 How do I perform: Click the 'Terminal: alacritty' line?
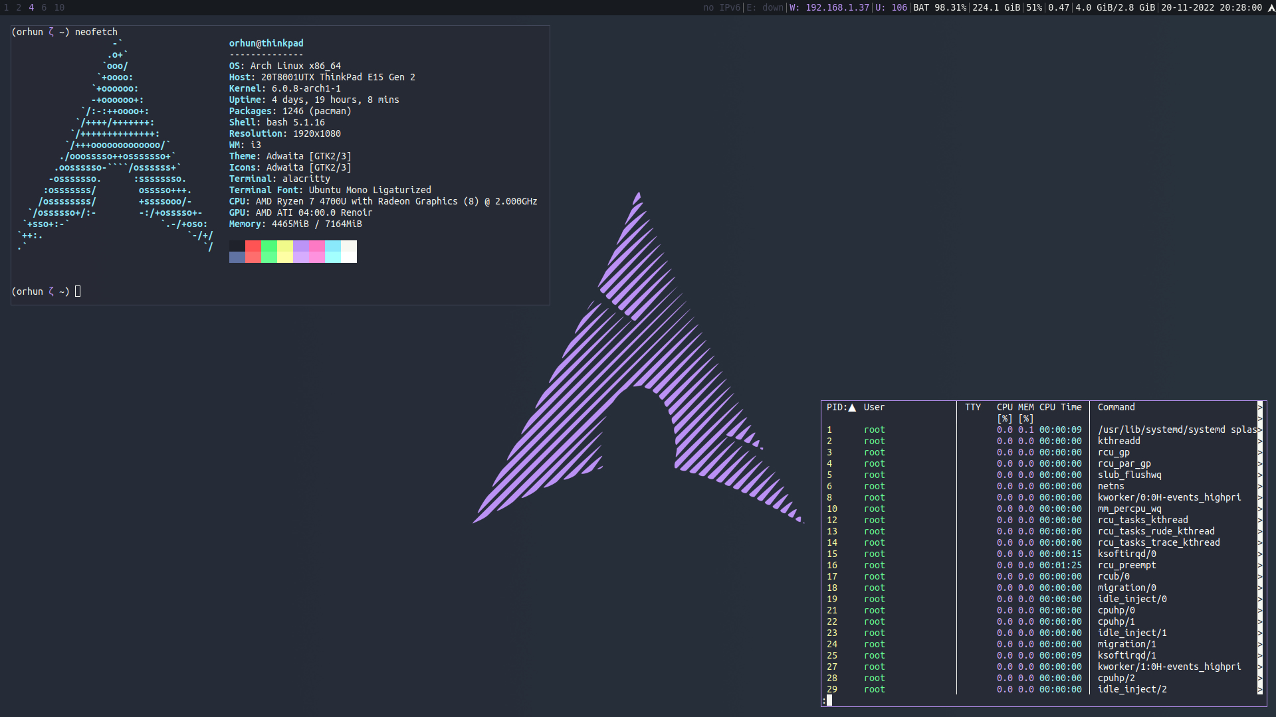[x=280, y=179]
